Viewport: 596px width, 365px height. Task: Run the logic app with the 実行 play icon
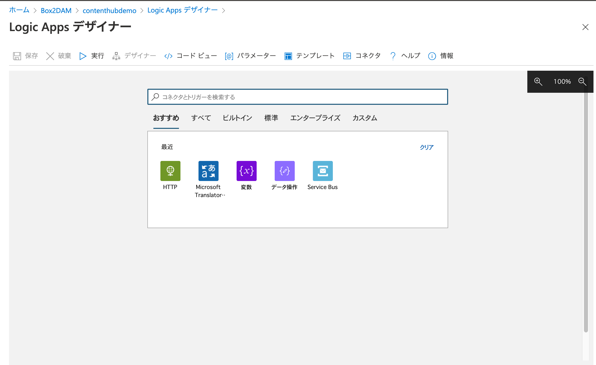pos(83,56)
